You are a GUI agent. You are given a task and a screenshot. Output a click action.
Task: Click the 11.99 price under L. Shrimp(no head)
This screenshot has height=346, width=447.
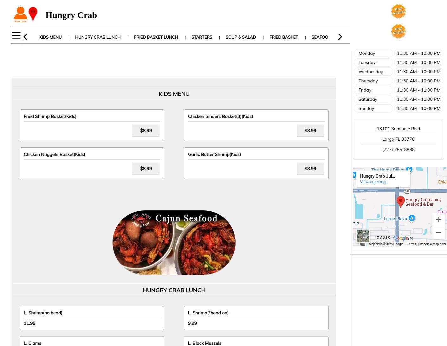(29, 323)
